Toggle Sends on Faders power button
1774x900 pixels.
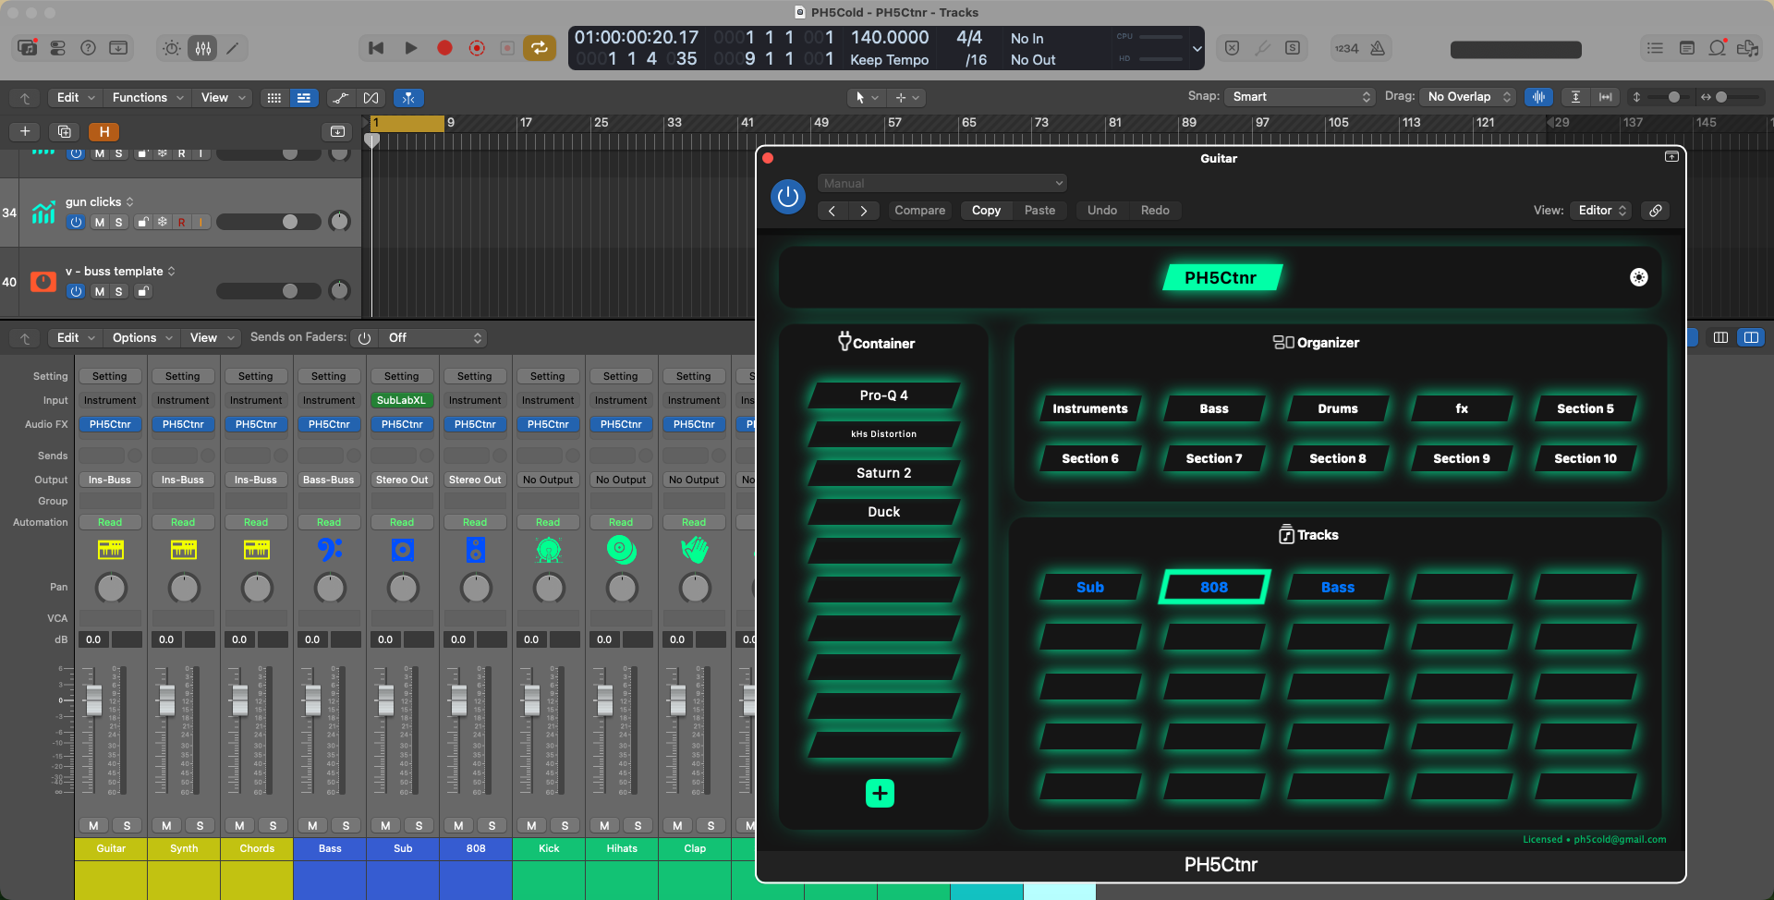pyautogui.click(x=364, y=338)
